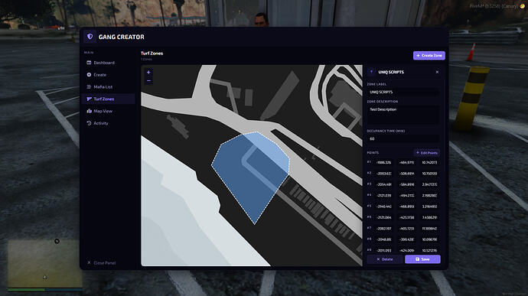Click the GANG CREATOR title text

pyautogui.click(x=121, y=37)
